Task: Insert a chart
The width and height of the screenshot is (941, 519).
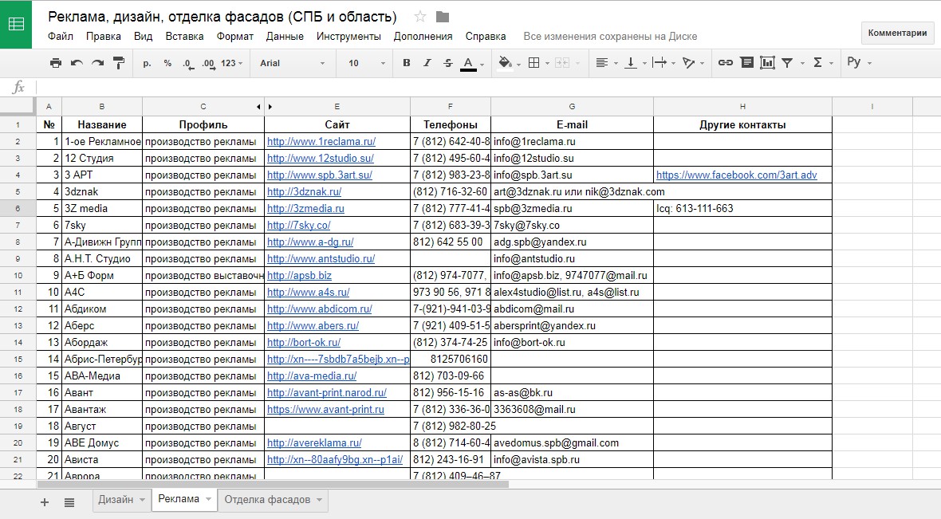Action: point(767,62)
